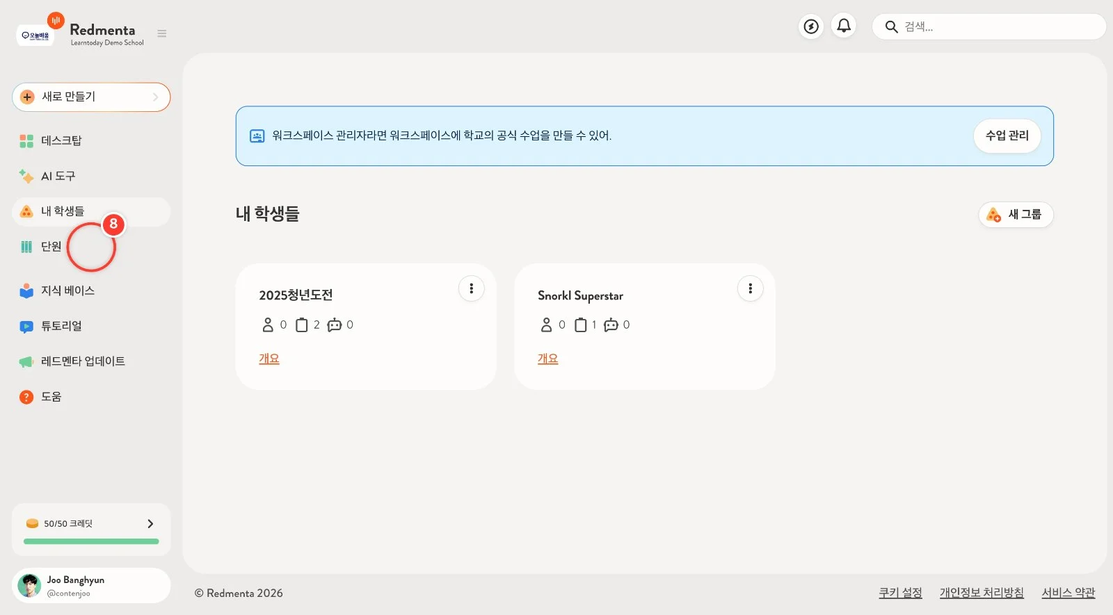Screen dimensions: 1113x615
Task: Collapse sidebar with hamburger icon
Action: pyautogui.click(x=162, y=33)
